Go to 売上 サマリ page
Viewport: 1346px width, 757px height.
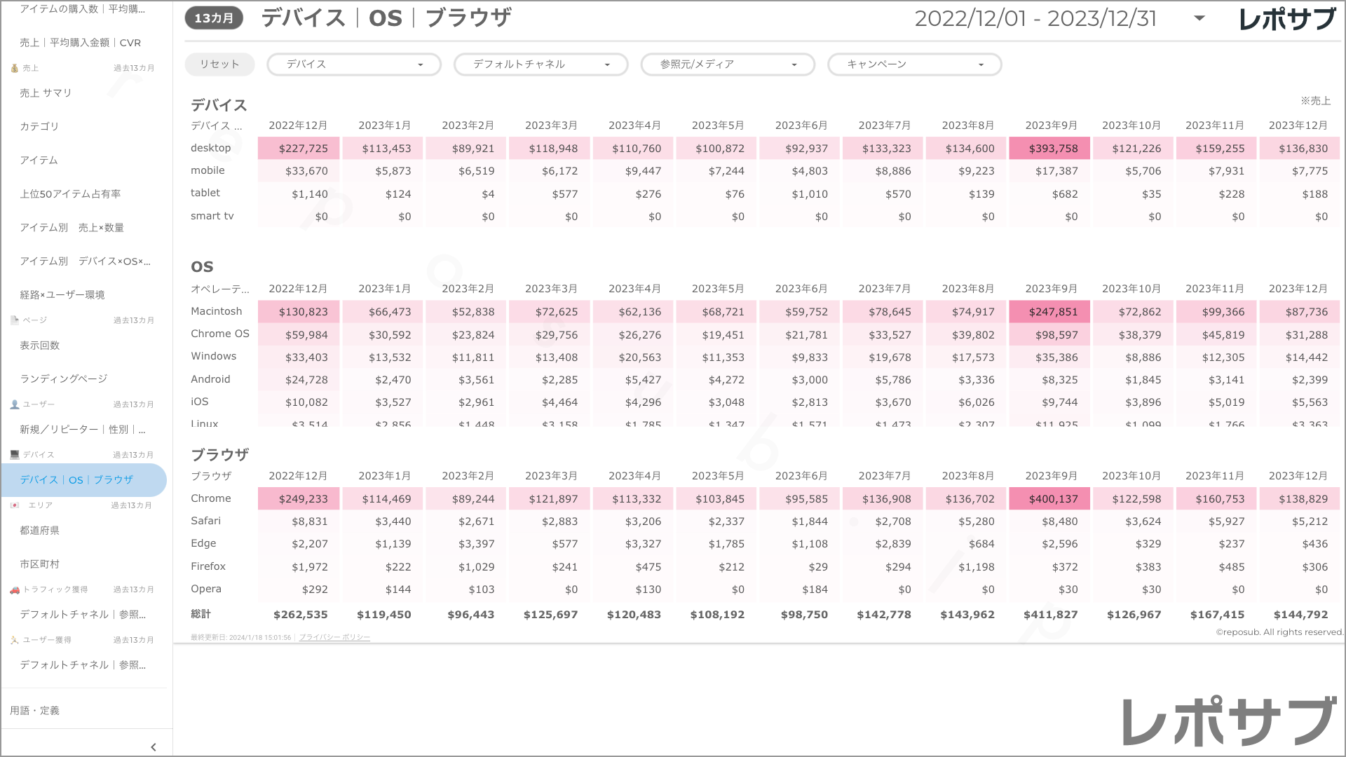[46, 93]
